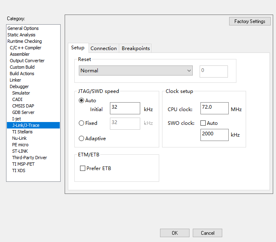
Task: Choose the Fixed speed radio option
Action: click(82, 123)
